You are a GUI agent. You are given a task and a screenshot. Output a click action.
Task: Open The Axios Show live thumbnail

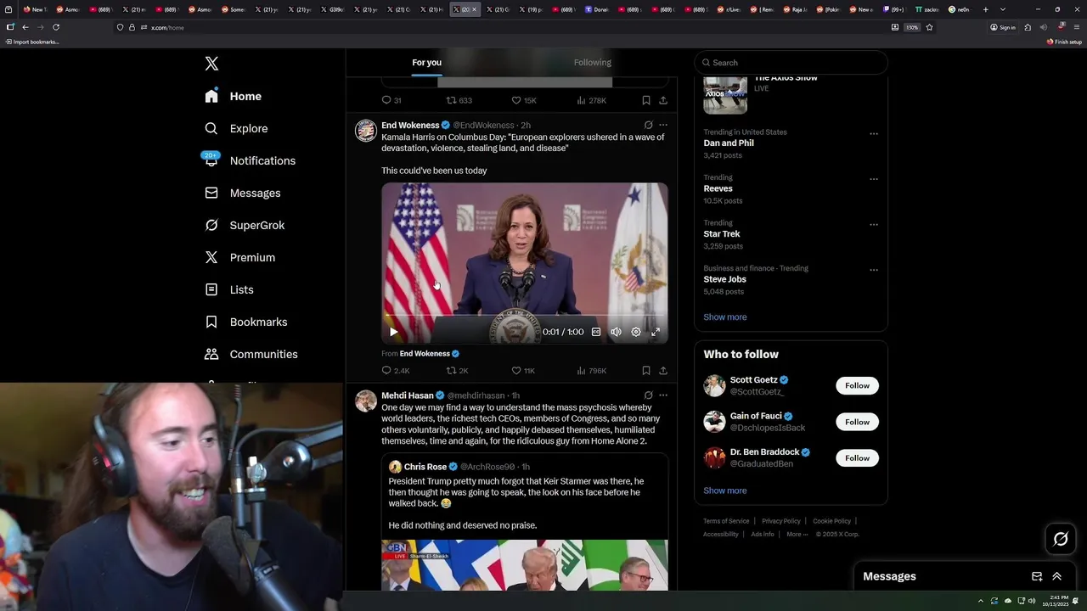coord(725,95)
